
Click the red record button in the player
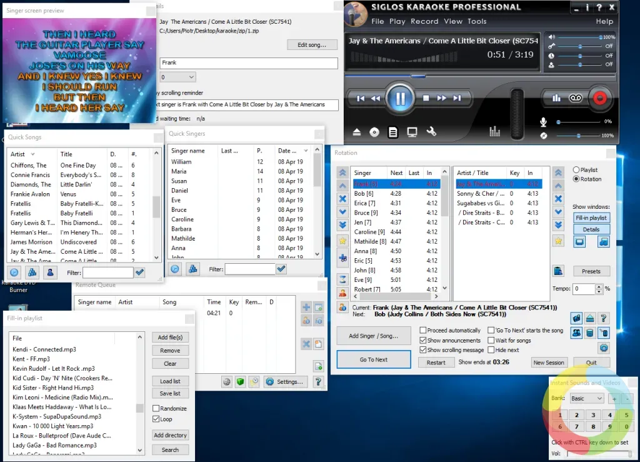tap(599, 98)
